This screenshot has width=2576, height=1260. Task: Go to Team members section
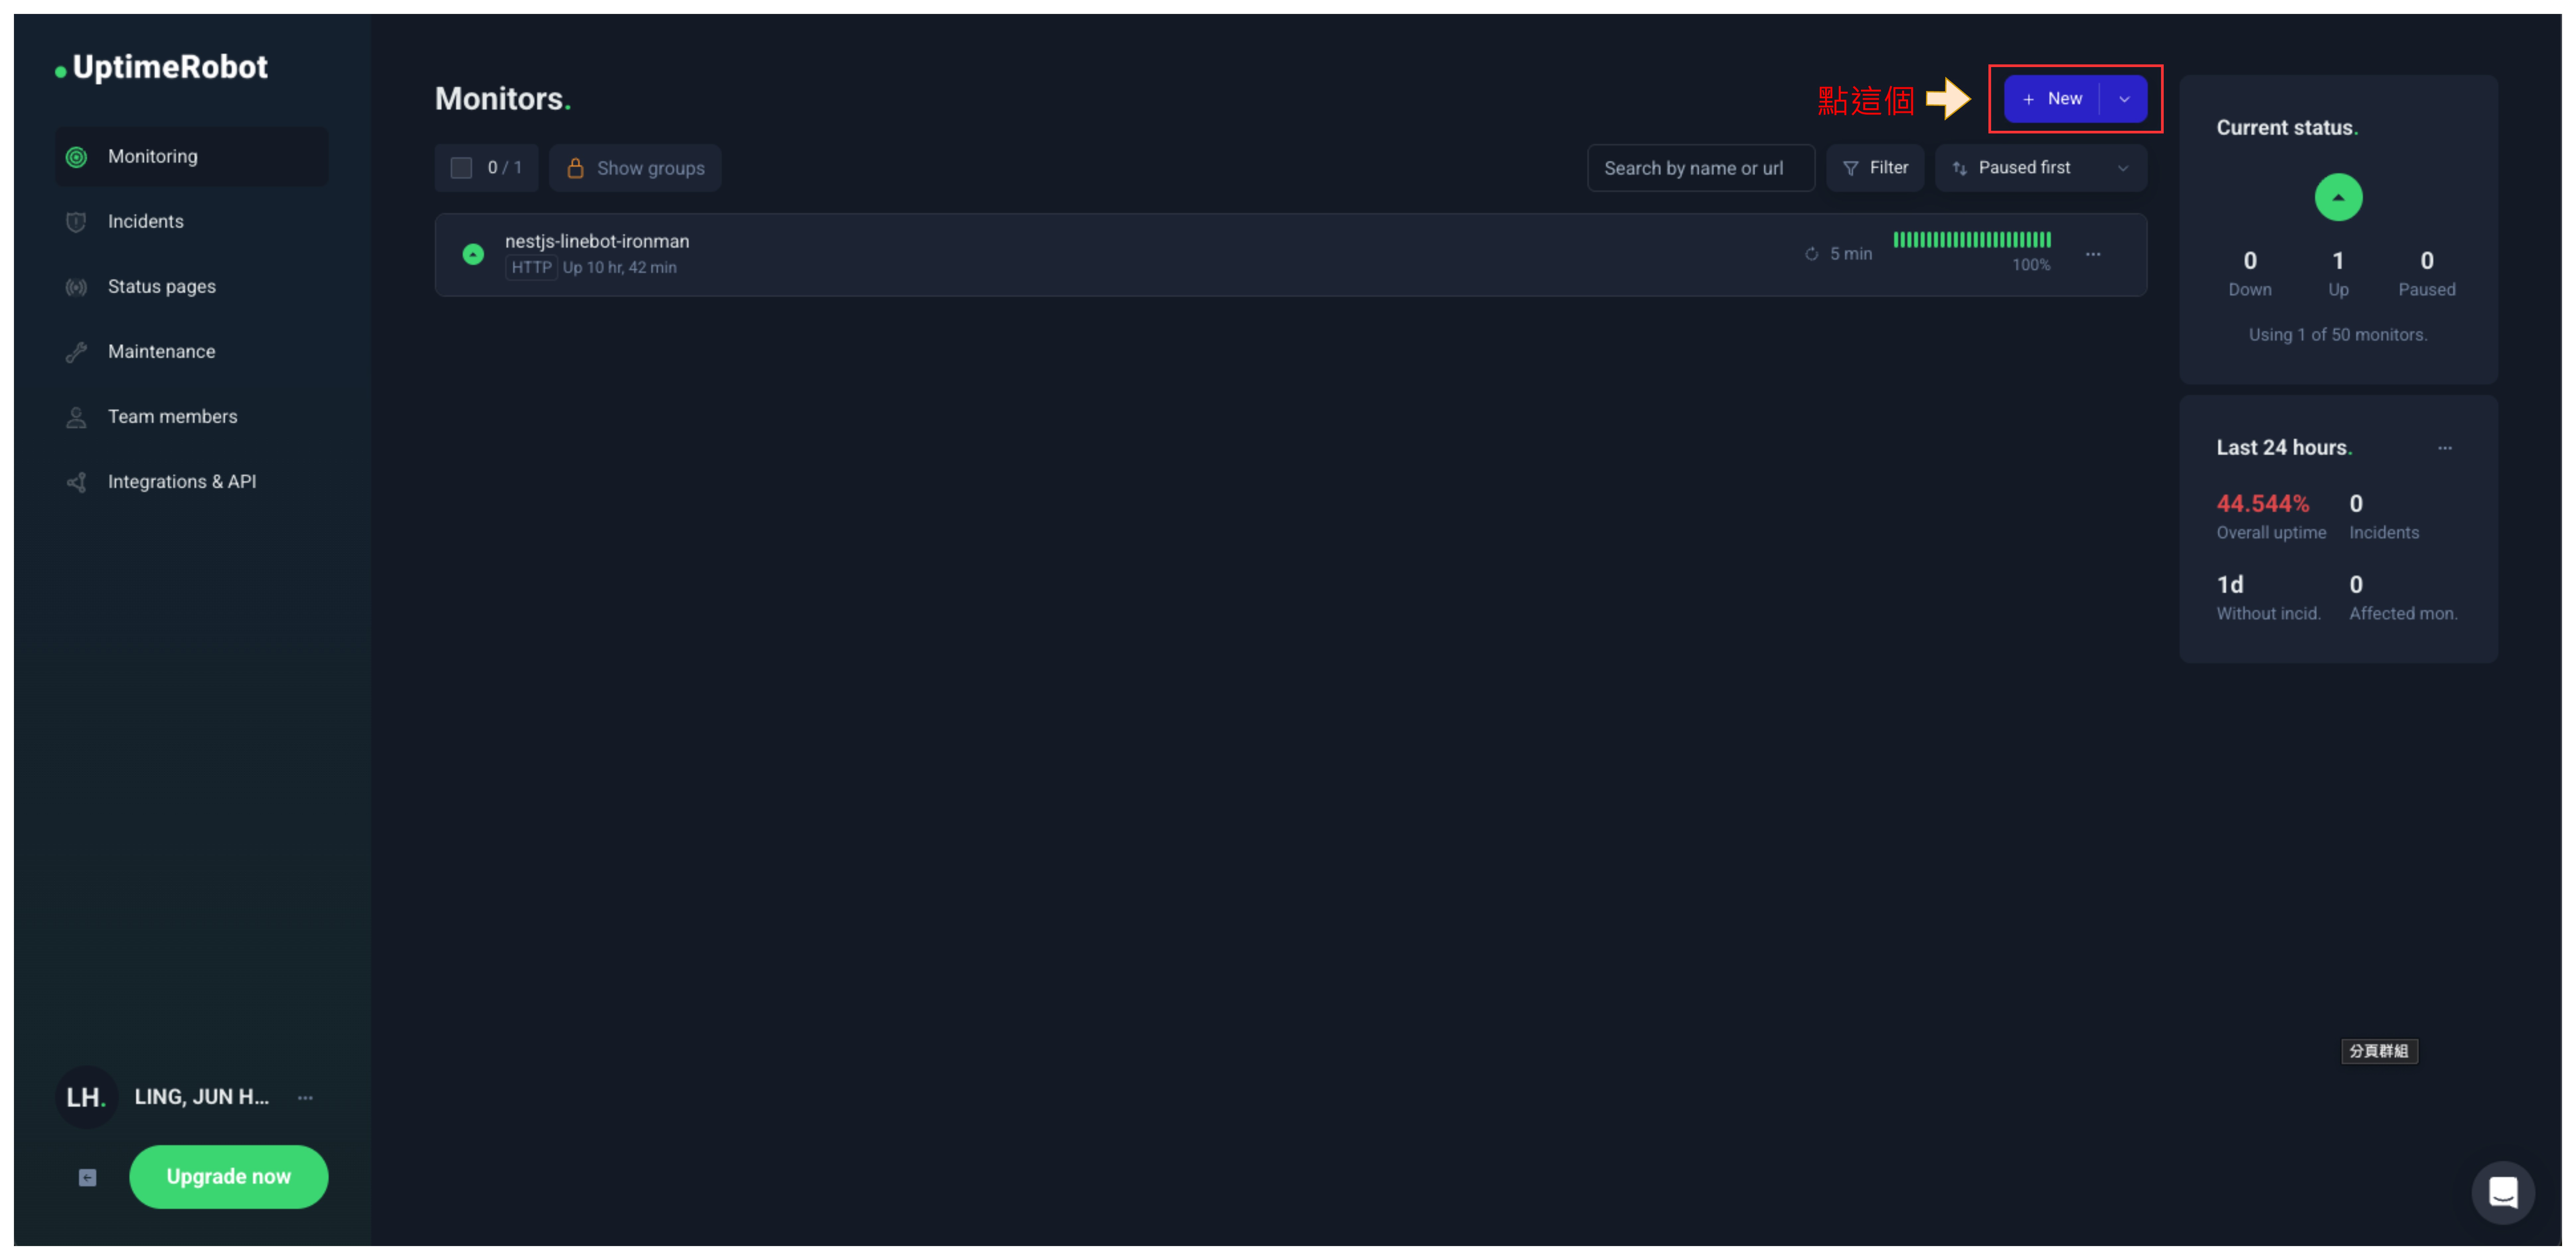pos(172,417)
